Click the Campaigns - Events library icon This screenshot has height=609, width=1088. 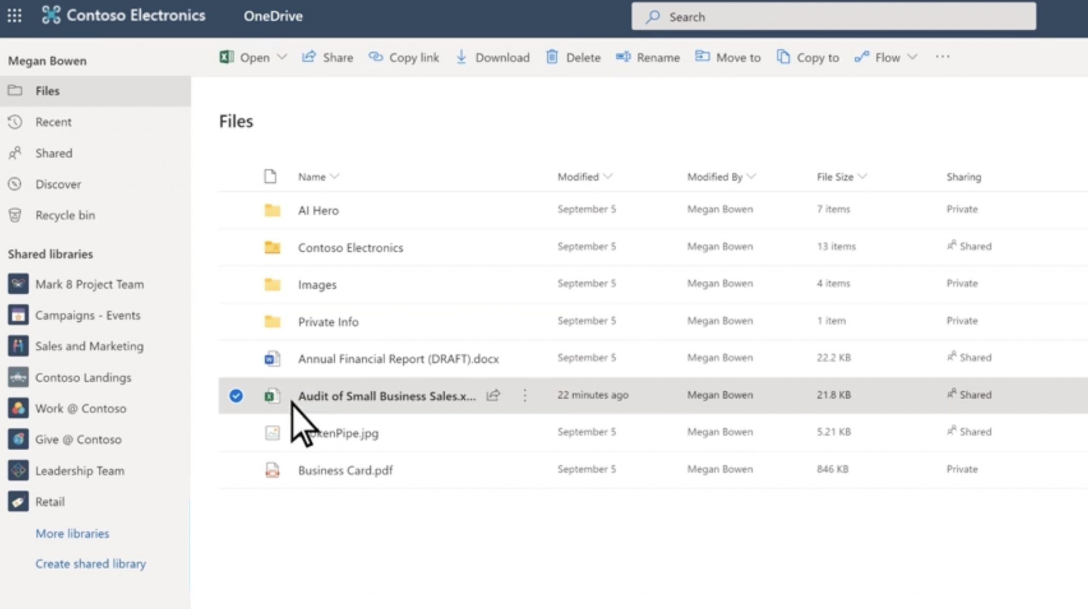pos(18,315)
